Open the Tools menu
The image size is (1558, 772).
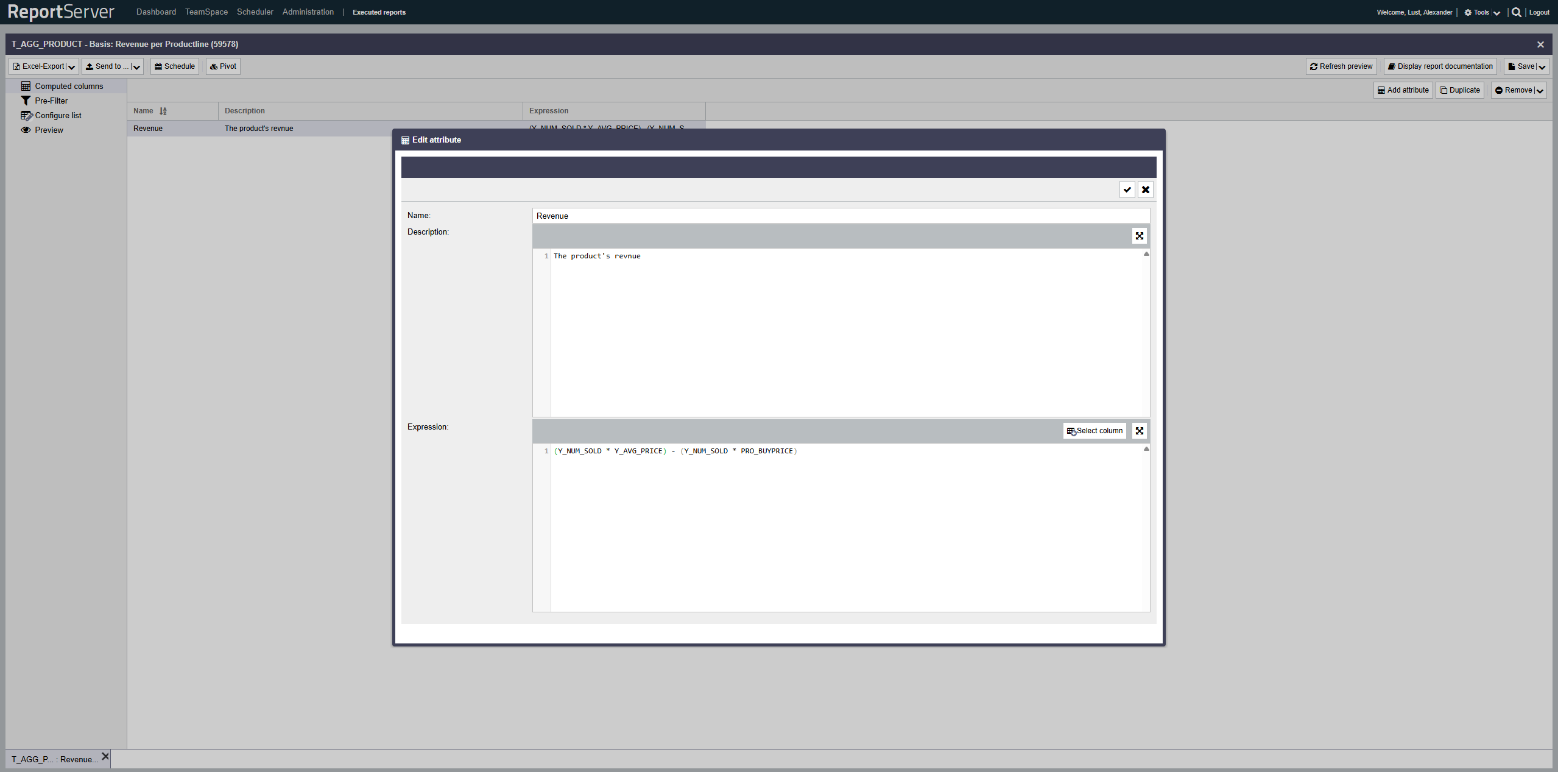pyautogui.click(x=1481, y=12)
